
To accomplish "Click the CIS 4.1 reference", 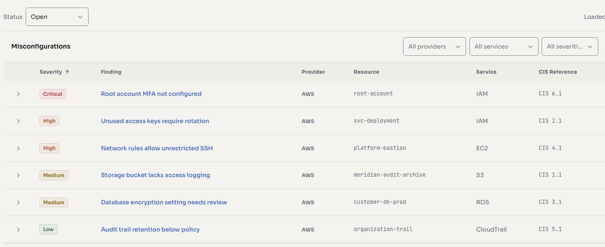I will (x=550, y=148).
